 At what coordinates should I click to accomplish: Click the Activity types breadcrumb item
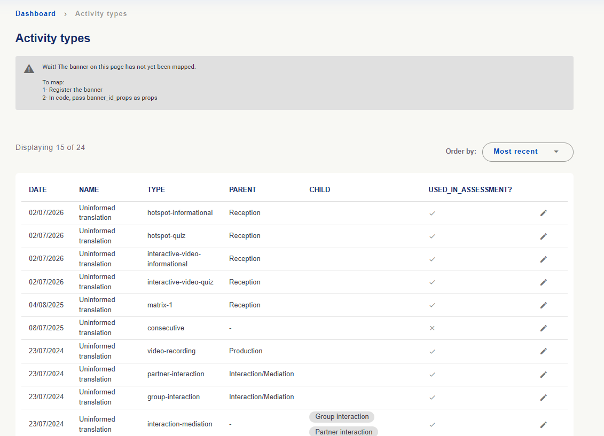tap(101, 13)
